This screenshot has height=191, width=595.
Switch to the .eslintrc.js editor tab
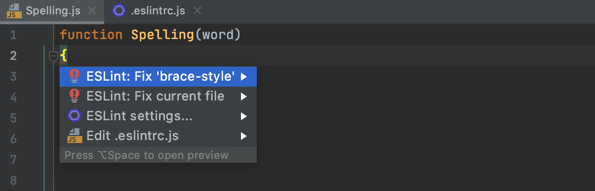point(157,11)
